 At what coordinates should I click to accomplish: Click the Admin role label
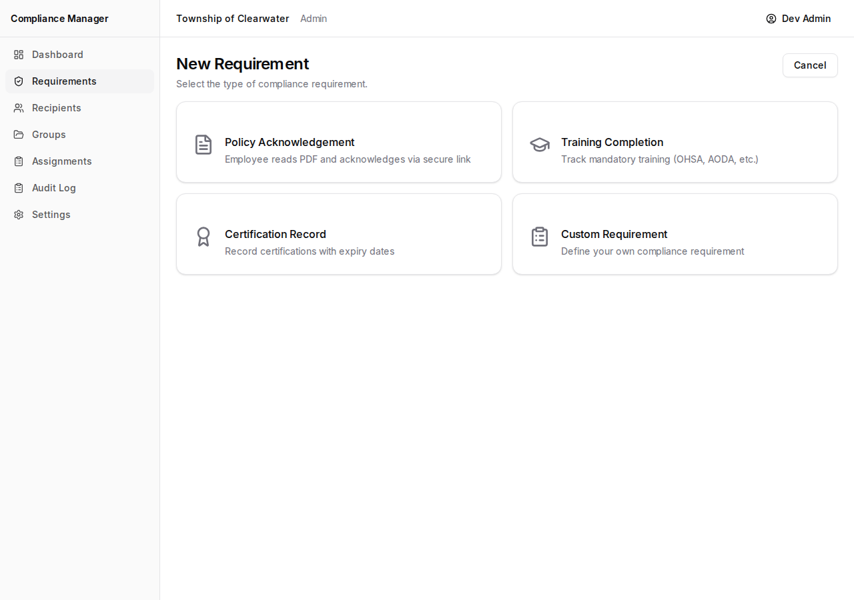(x=314, y=19)
